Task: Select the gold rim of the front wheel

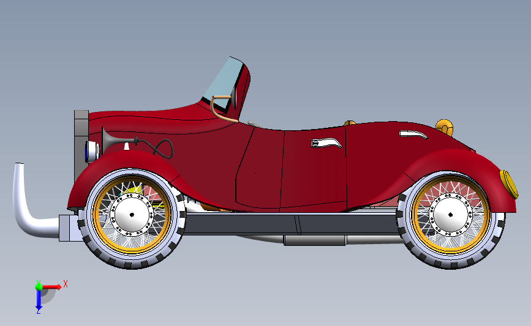Action: pyautogui.click(x=132, y=250)
